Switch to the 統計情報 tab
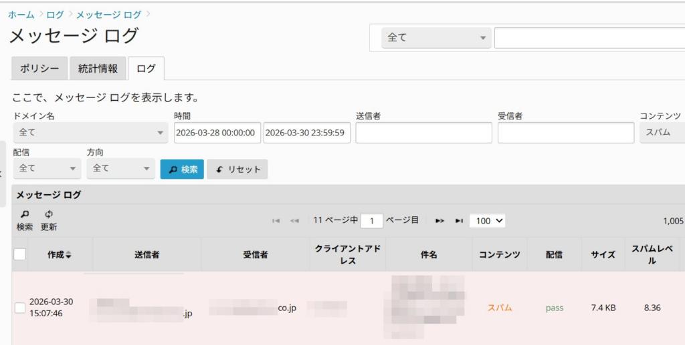The width and height of the screenshot is (685, 345). pos(98,68)
